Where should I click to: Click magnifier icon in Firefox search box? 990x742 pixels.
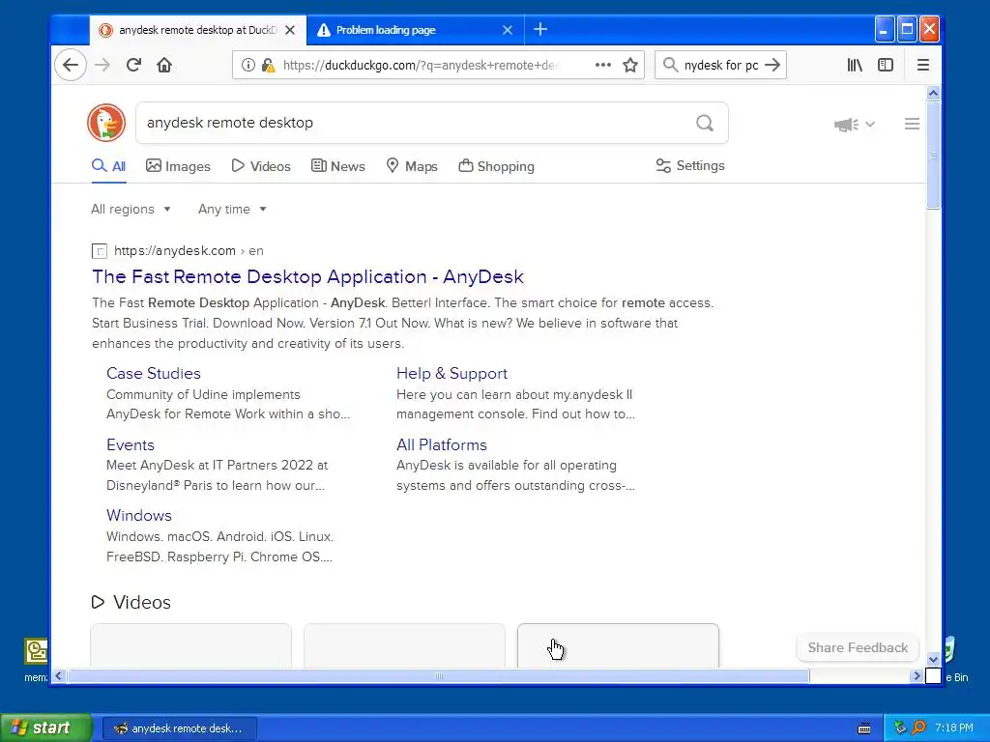click(x=671, y=65)
